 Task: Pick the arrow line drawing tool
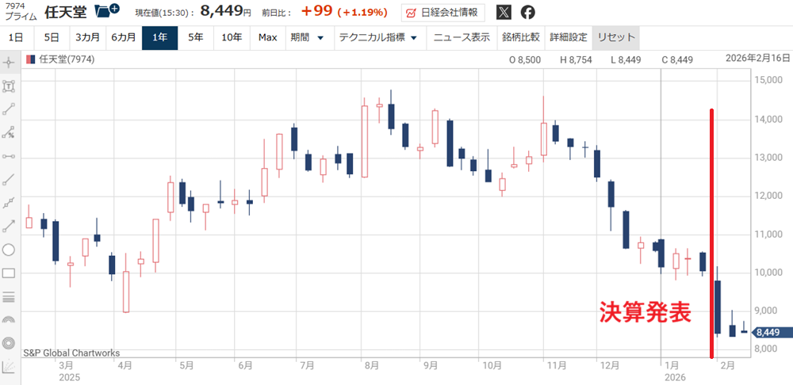click(10, 227)
